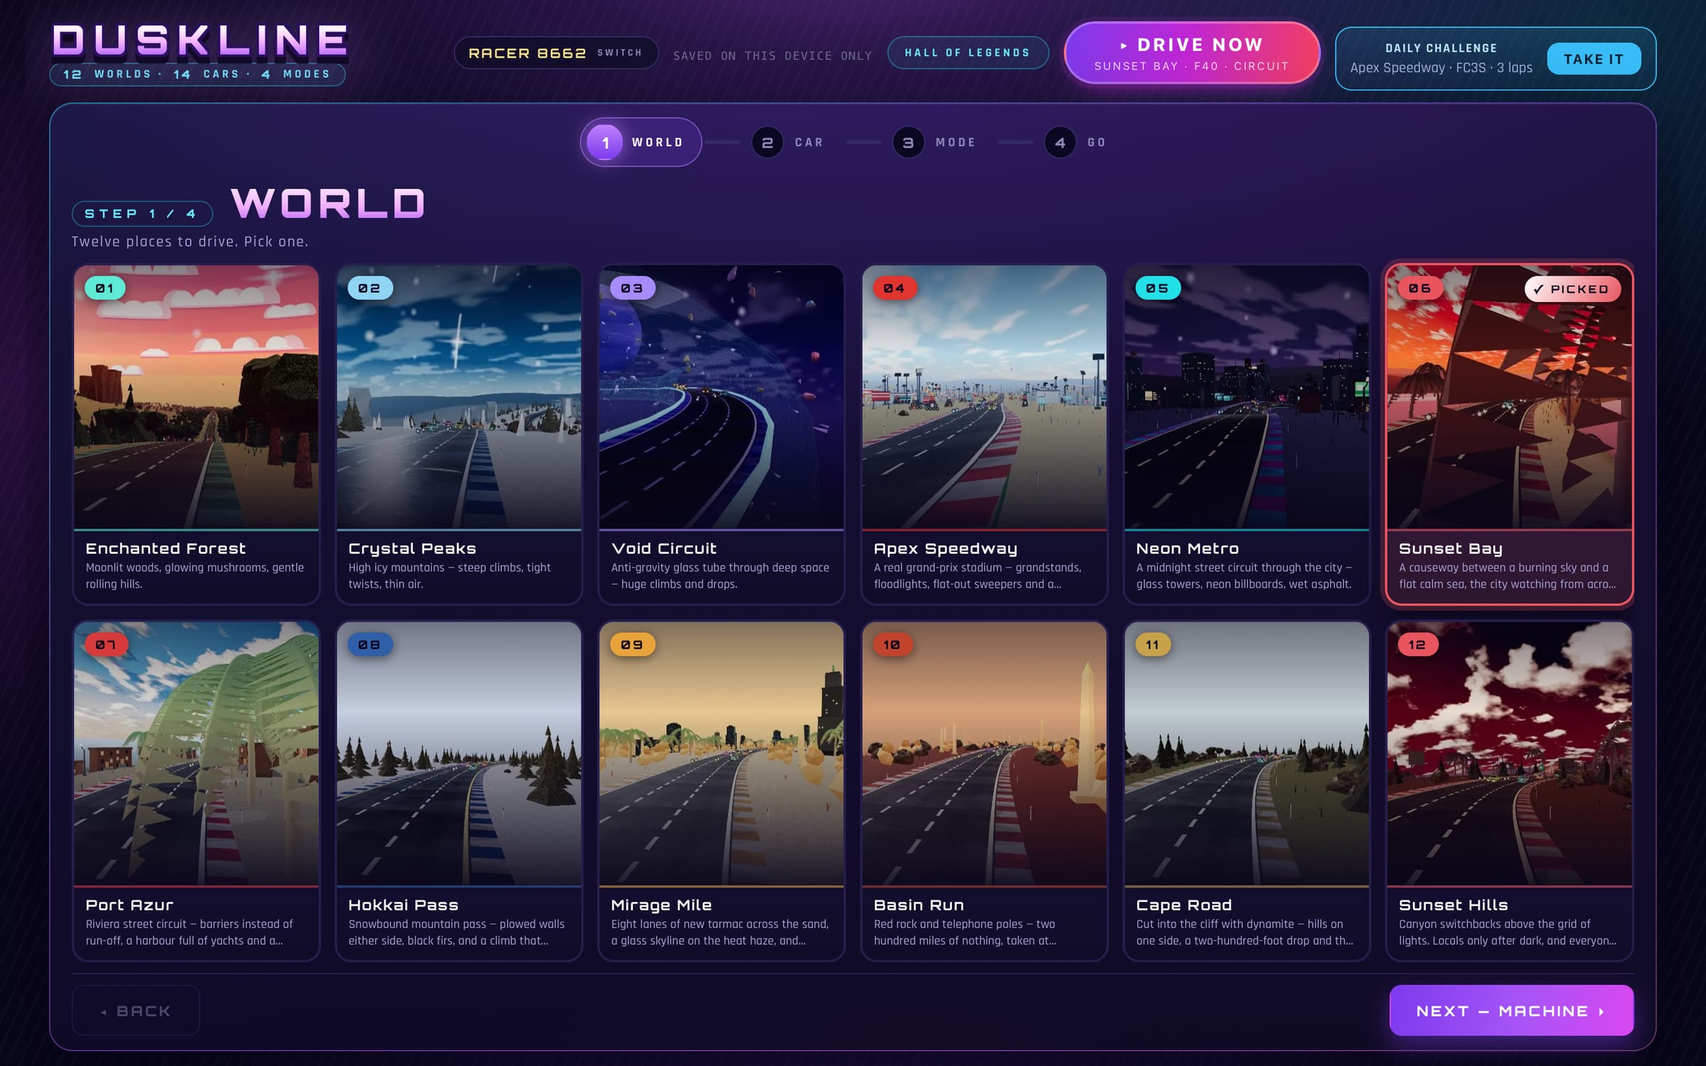Pick the Cape Road world card
The image size is (1706, 1066).
coord(1247,791)
